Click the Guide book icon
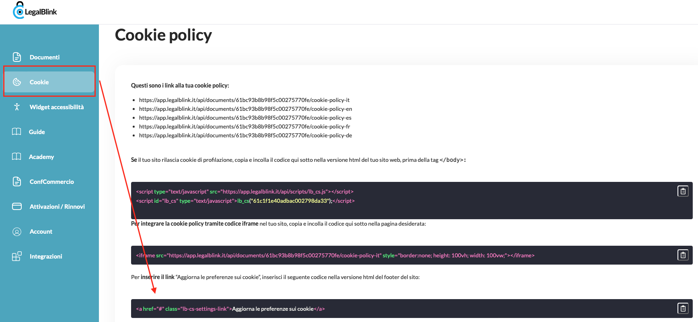Image resolution: width=698 pixels, height=322 pixels. pyautogui.click(x=16, y=132)
